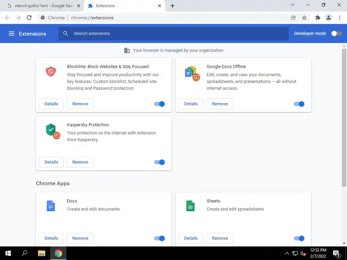
Task: Click the Search extensions field
Action: click(x=173, y=34)
